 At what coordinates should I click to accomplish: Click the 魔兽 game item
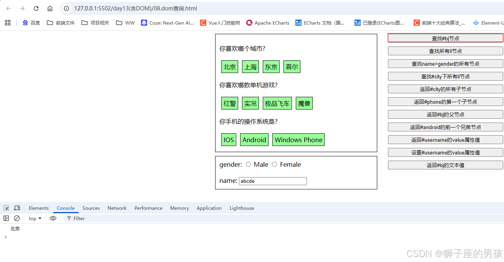(x=304, y=103)
